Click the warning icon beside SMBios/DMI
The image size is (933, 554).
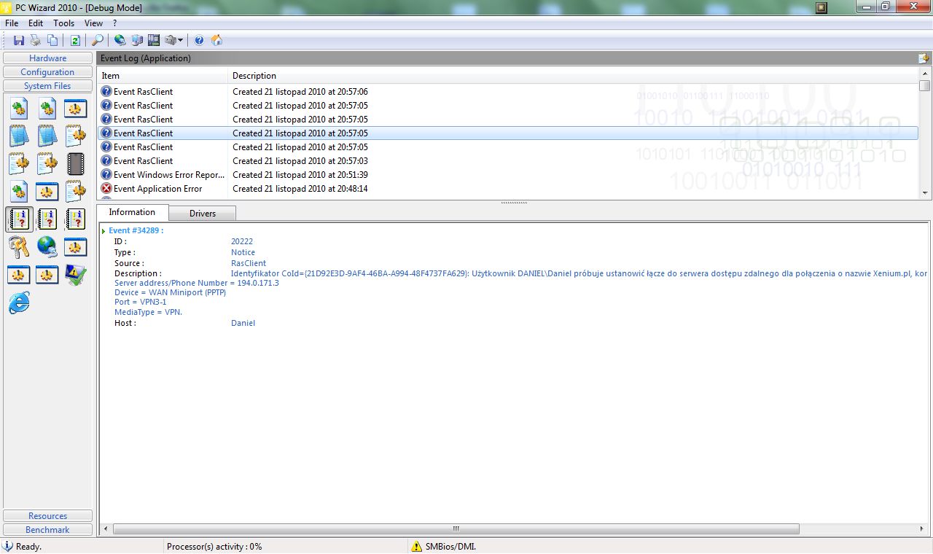pyautogui.click(x=416, y=546)
